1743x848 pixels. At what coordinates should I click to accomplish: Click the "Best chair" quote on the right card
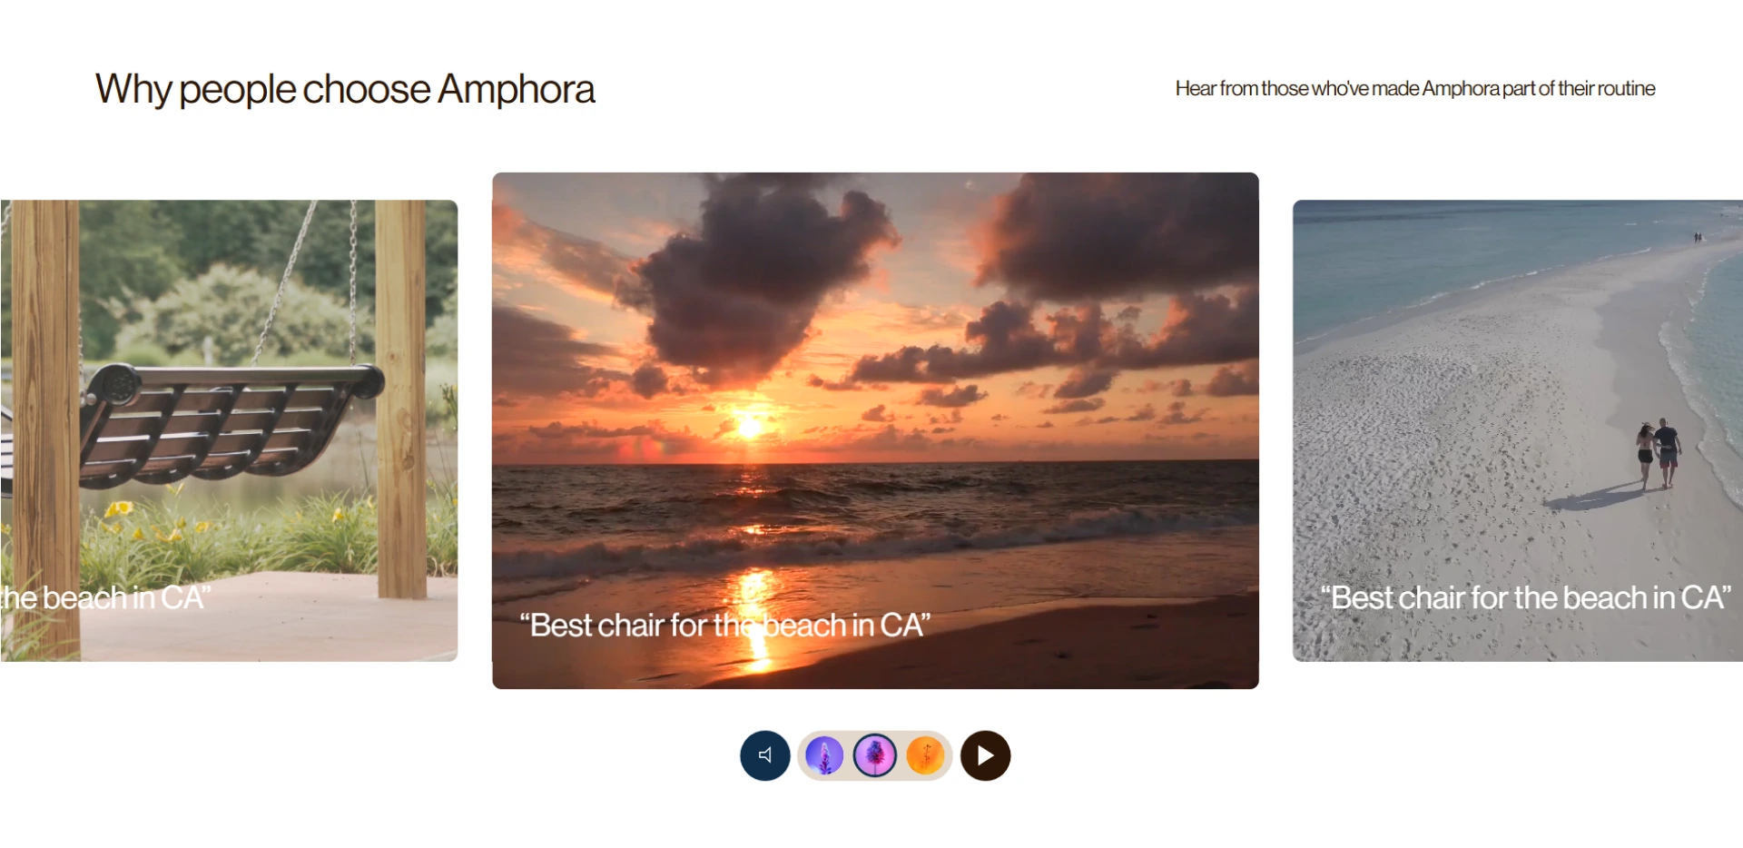point(1526,597)
